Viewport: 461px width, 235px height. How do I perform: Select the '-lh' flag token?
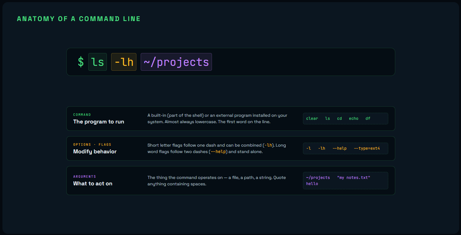tap(124, 62)
